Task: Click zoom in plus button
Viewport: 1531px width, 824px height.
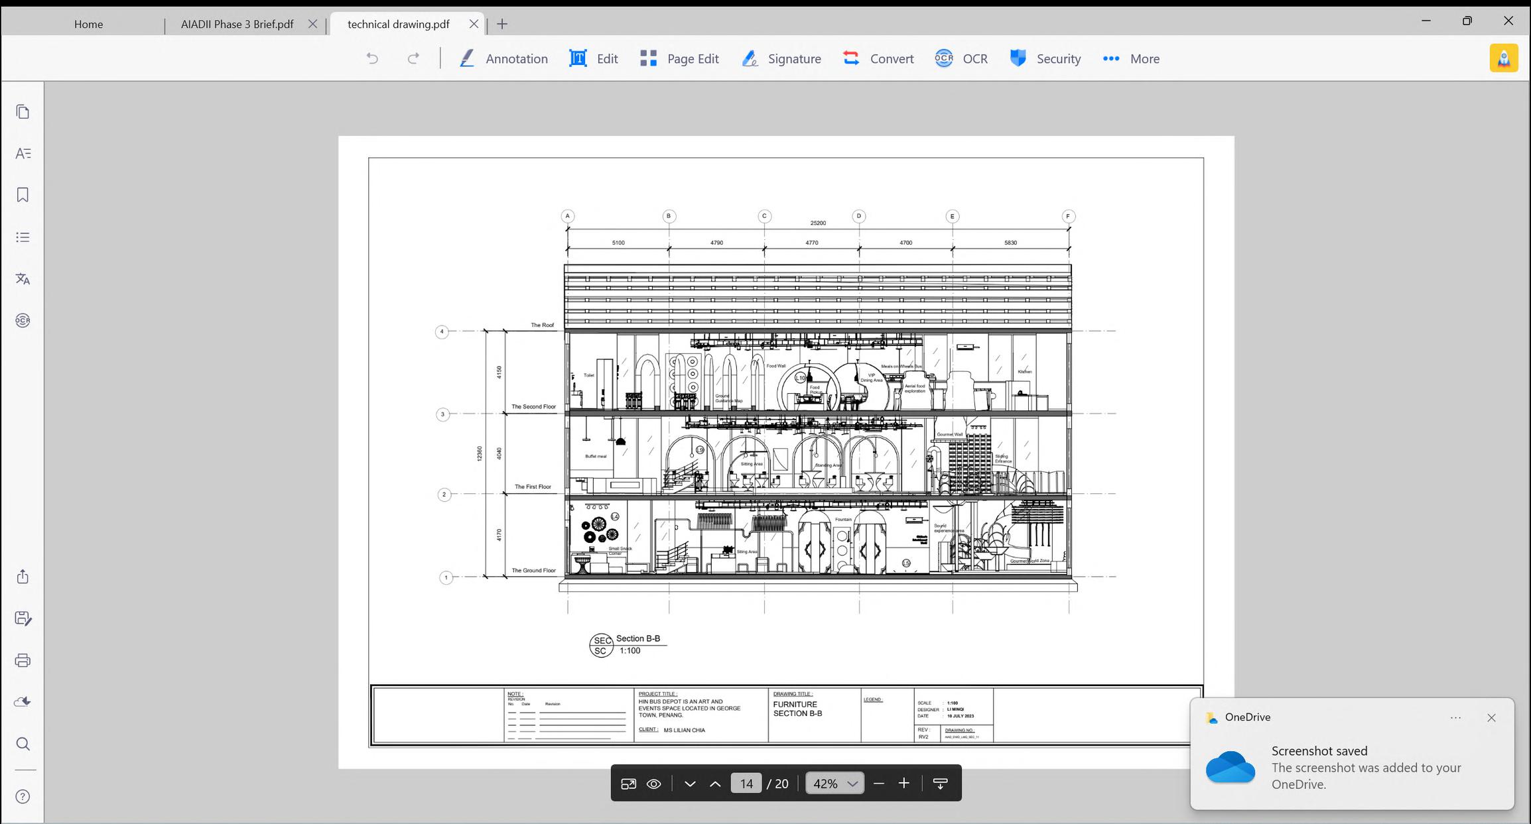Action: pos(903,784)
